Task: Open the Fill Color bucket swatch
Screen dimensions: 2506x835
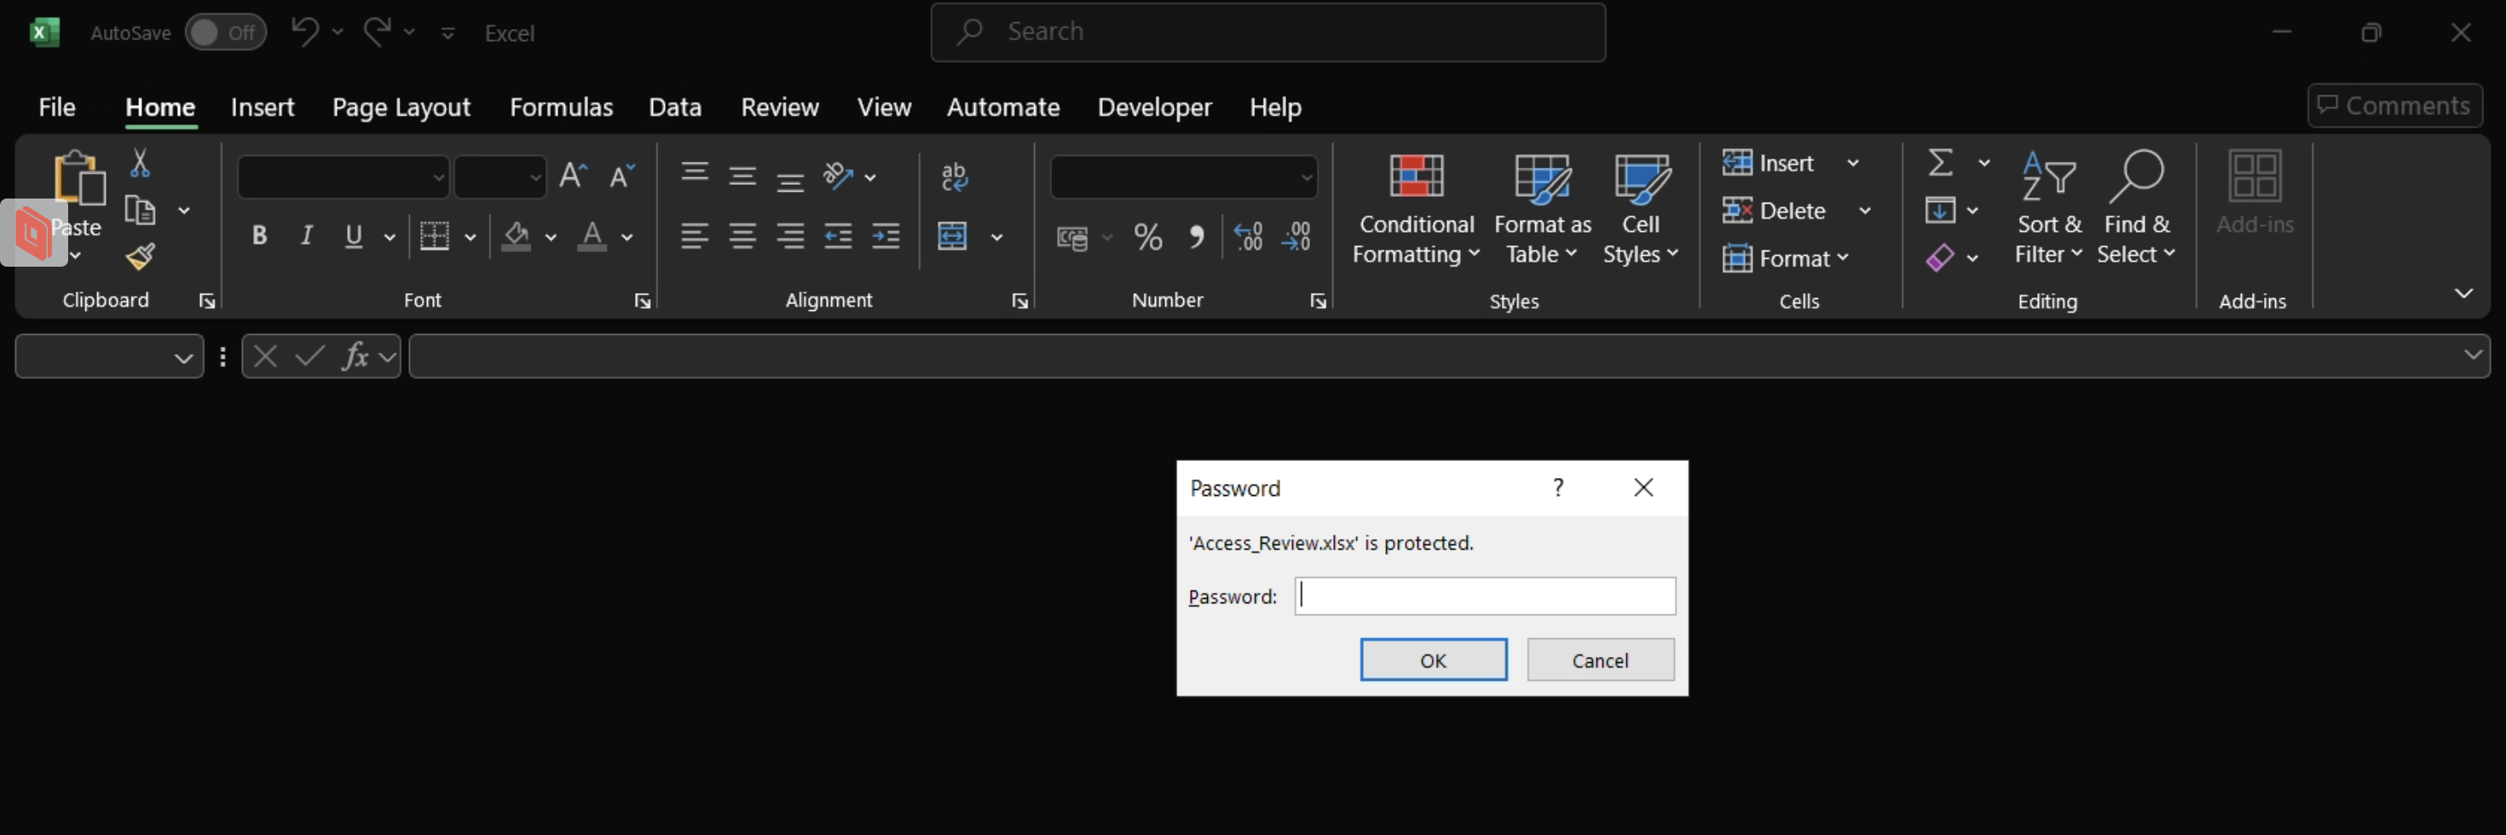Action: click(517, 236)
